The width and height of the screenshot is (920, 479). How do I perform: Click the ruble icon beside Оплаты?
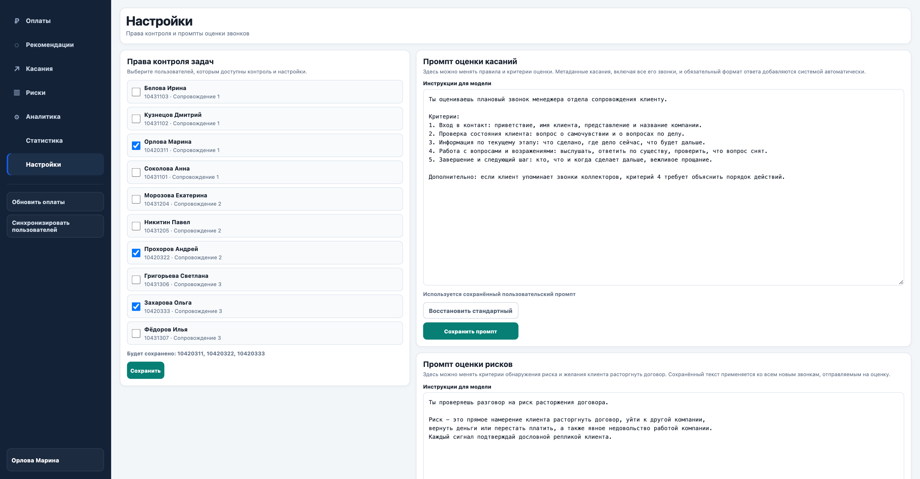click(x=16, y=21)
